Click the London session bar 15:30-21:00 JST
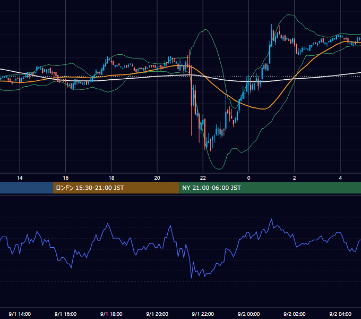The height and width of the screenshot is (319, 361). [116, 188]
